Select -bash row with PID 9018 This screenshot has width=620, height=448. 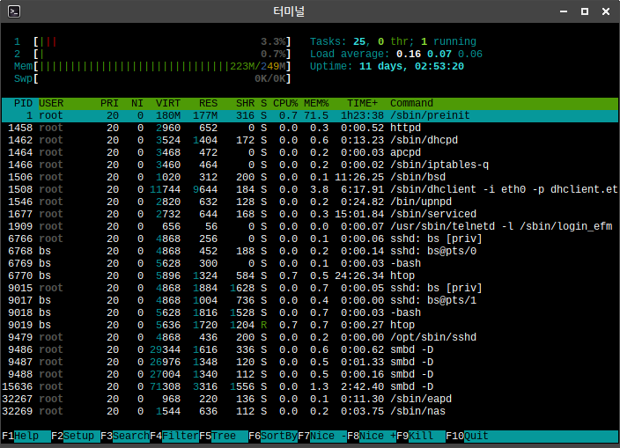pos(310,312)
